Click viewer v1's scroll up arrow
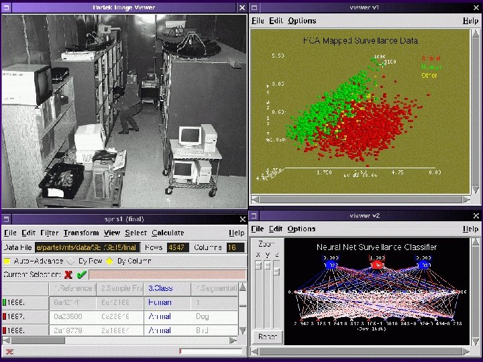483x362 pixels. tap(476, 34)
